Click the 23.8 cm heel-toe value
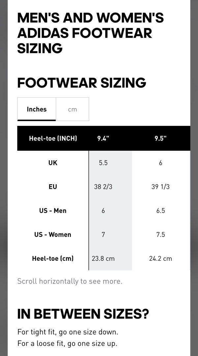The image size is (198, 356). 103,258
